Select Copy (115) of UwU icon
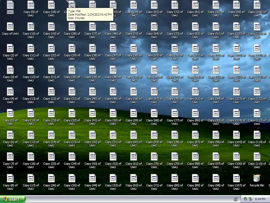Image resolution: width=270 pixels, height=203 pixels. 257,156
